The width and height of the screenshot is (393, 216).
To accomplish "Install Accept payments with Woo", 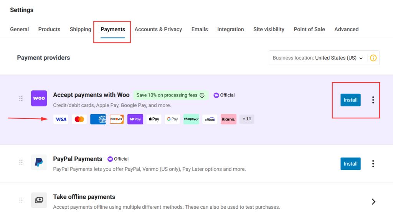I will pyautogui.click(x=350, y=100).
